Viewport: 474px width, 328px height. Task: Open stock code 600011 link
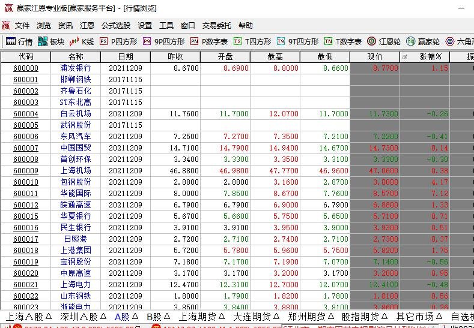click(26, 194)
